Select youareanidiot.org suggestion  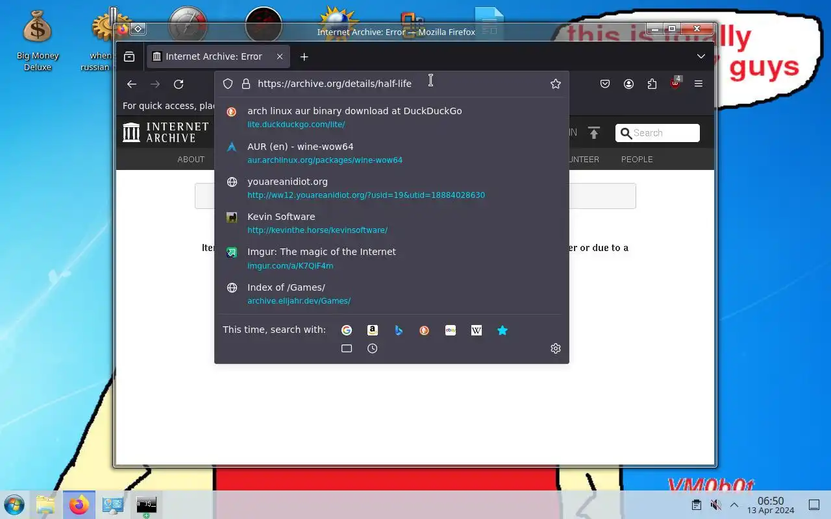[x=391, y=187]
